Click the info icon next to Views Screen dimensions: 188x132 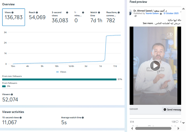(12, 13)
